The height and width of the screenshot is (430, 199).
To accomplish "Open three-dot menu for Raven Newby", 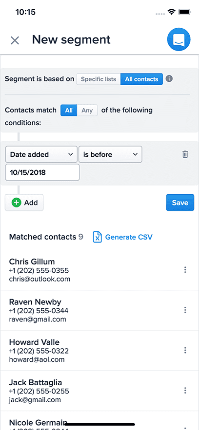I will click(185, 310).
